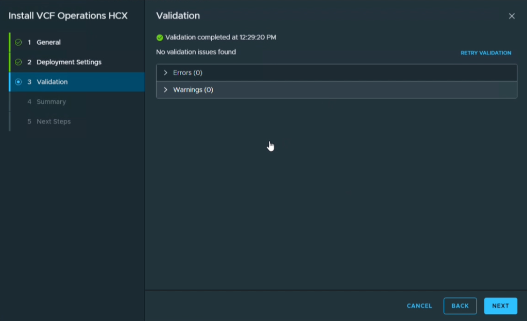
Task: Retry validation link
Action: 486,53
